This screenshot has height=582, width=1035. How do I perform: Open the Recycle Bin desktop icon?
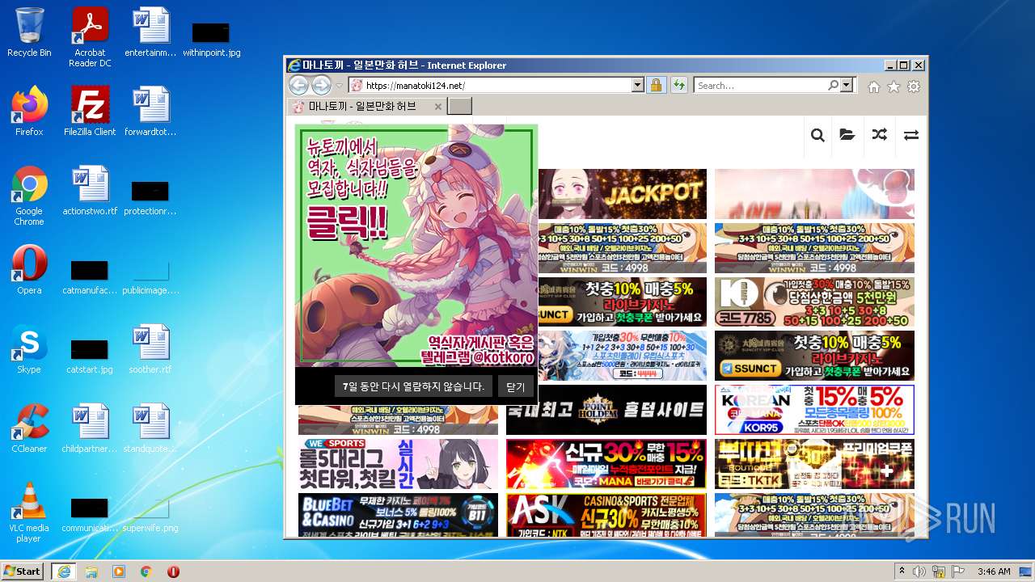point(29,32)
